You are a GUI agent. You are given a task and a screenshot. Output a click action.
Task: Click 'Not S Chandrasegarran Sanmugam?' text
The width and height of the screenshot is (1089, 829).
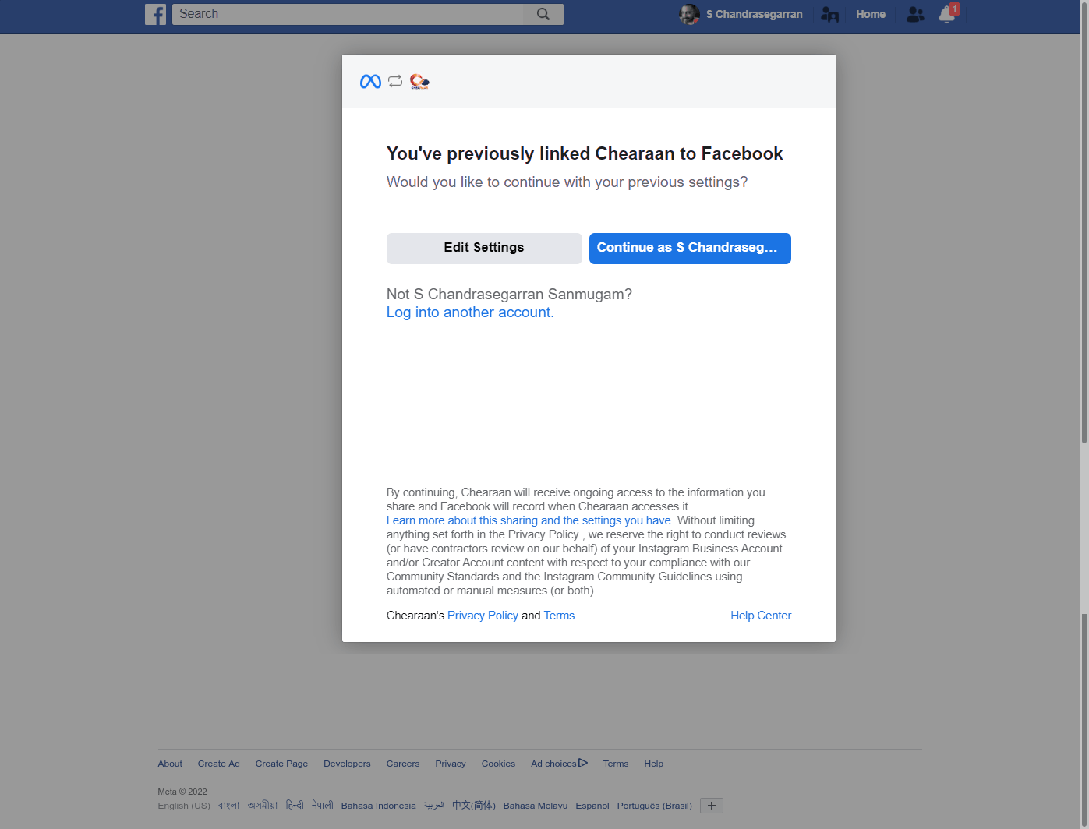[x=509, y=295]
